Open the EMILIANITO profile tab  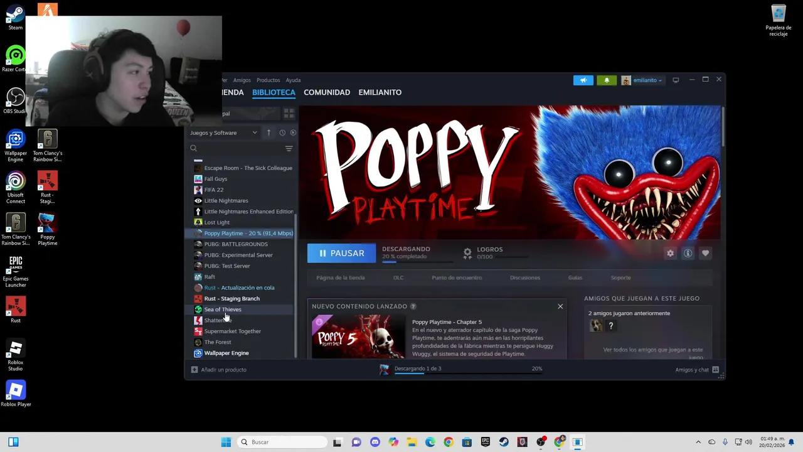380,92
